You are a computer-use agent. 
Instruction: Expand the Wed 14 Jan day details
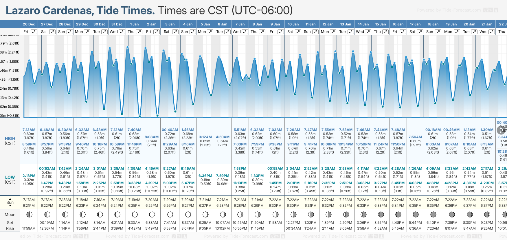click(x=368, y=32)
